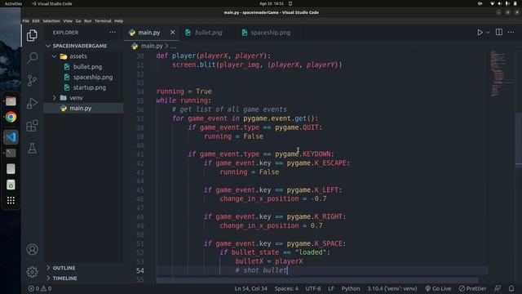The width and height of the screenshot is (522, 294).
Task: Click line number 54 in gutter
Action: [139, 270]
